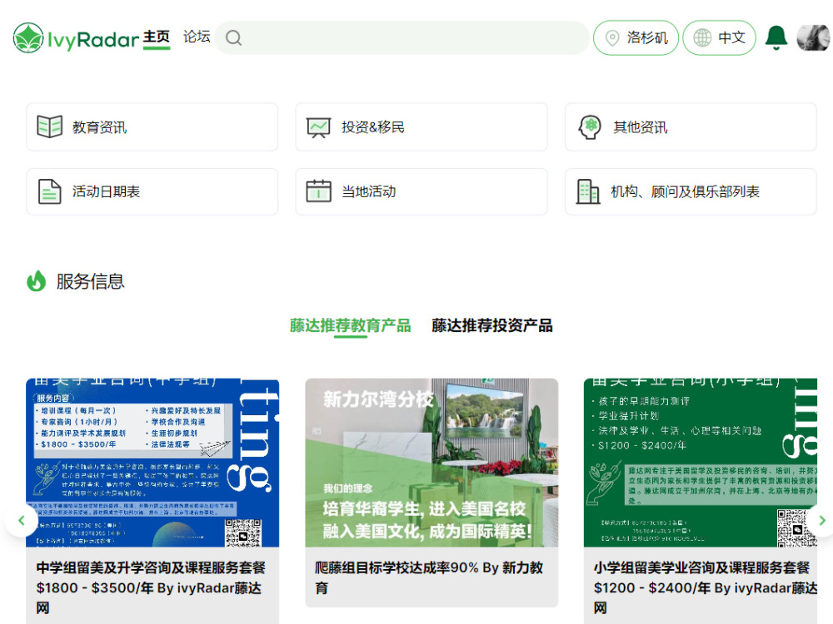Click the building icon for 机构 list
Screen dimensions: 833x624
pyautogui.click(x=588, y=191)
